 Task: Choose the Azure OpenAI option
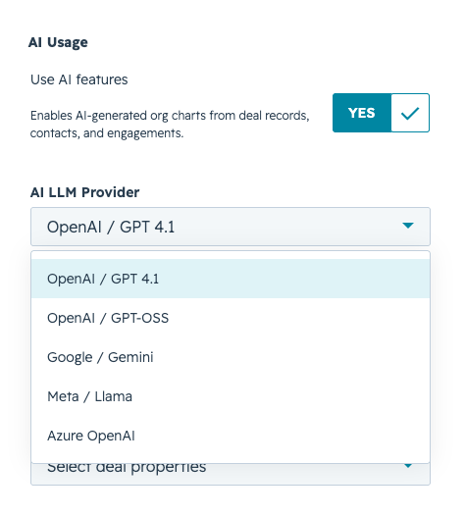click(x=231, y=436)
